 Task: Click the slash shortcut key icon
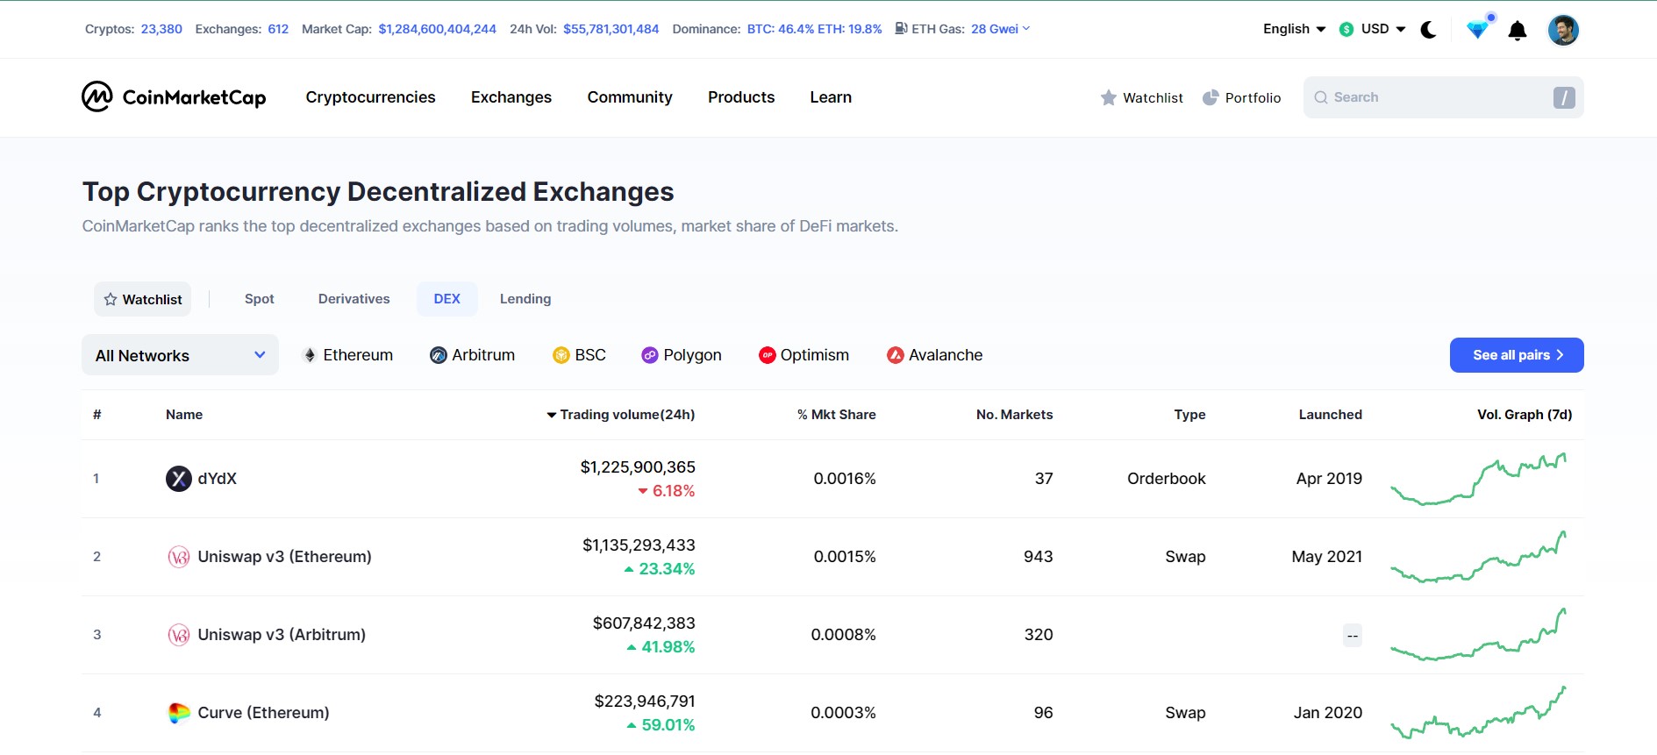click(1564, 97)
